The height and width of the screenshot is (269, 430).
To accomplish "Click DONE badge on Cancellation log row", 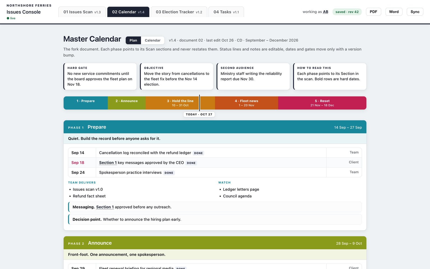I will 198,153.
